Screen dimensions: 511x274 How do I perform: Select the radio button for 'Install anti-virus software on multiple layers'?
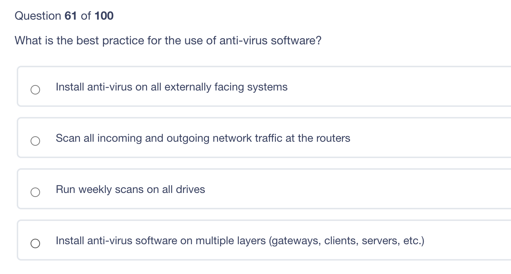coord(35,243)
